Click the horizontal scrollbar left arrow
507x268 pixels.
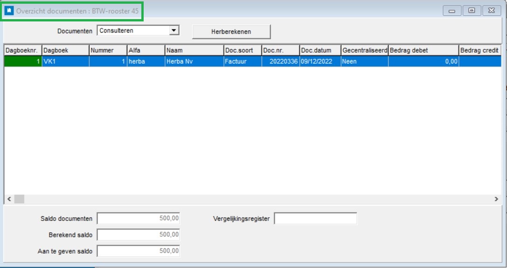tap(9, 199)
